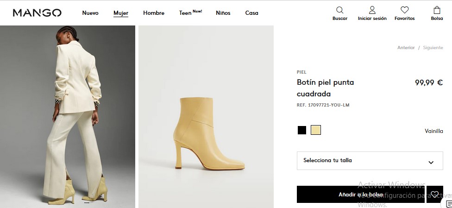452x208 pixels.
Task: Open the Mujer menu section
Action: (x=121, y=13)
